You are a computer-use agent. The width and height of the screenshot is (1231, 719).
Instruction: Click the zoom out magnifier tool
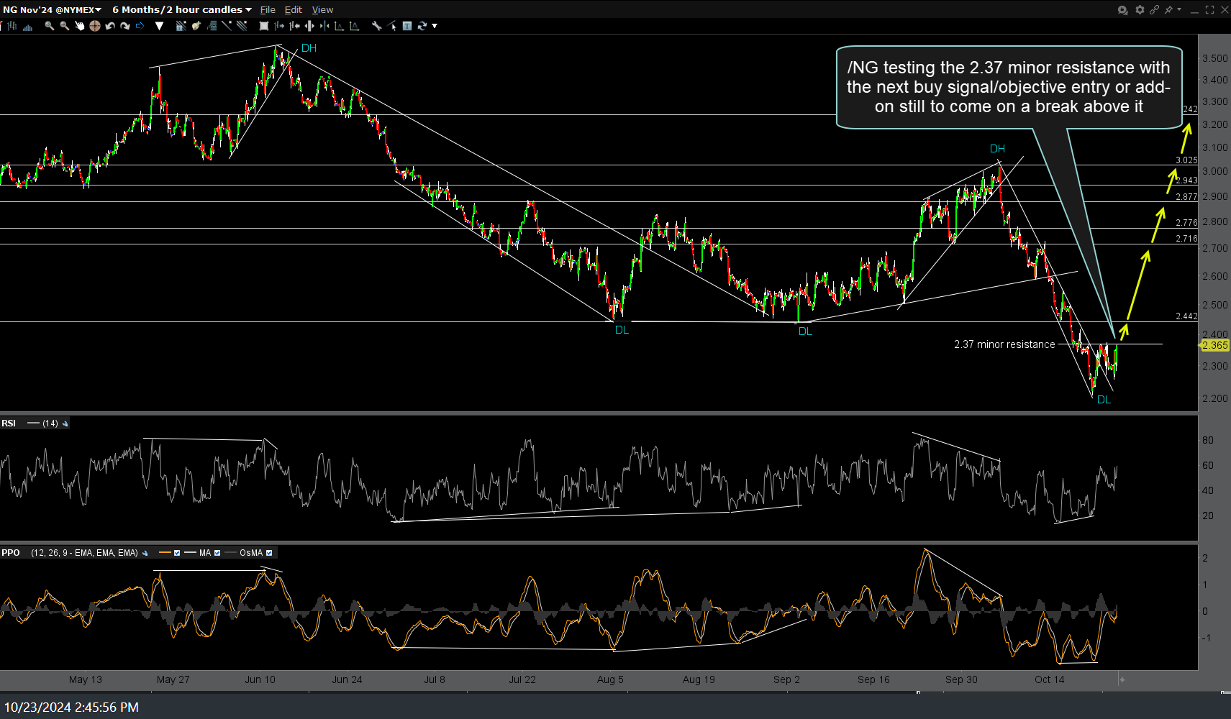[64, 26]
